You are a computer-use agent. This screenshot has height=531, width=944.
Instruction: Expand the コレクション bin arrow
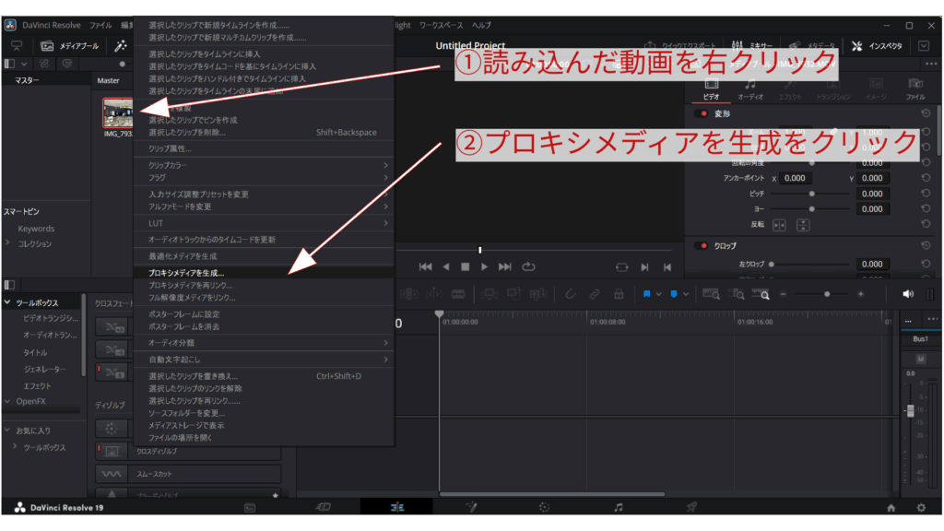pyautogui.click(x=7, y=243)
